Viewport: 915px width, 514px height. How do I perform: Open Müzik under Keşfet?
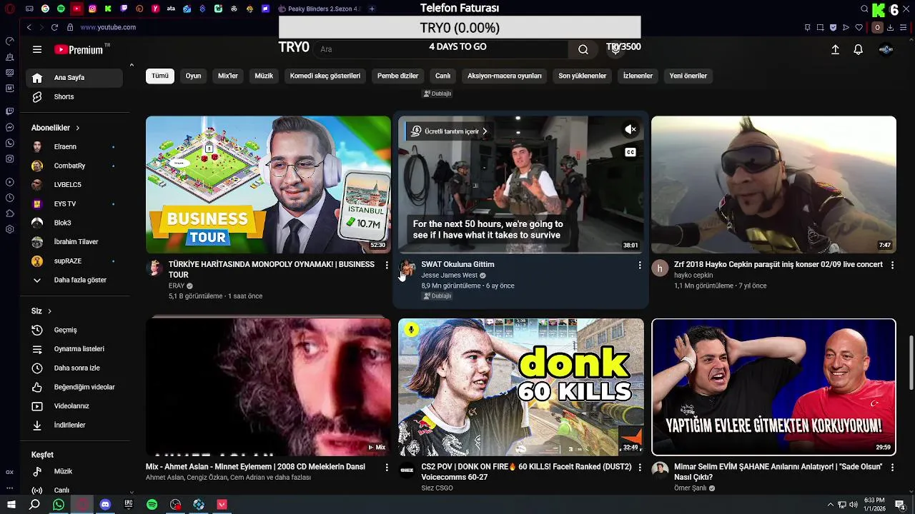tap(74, 471)
